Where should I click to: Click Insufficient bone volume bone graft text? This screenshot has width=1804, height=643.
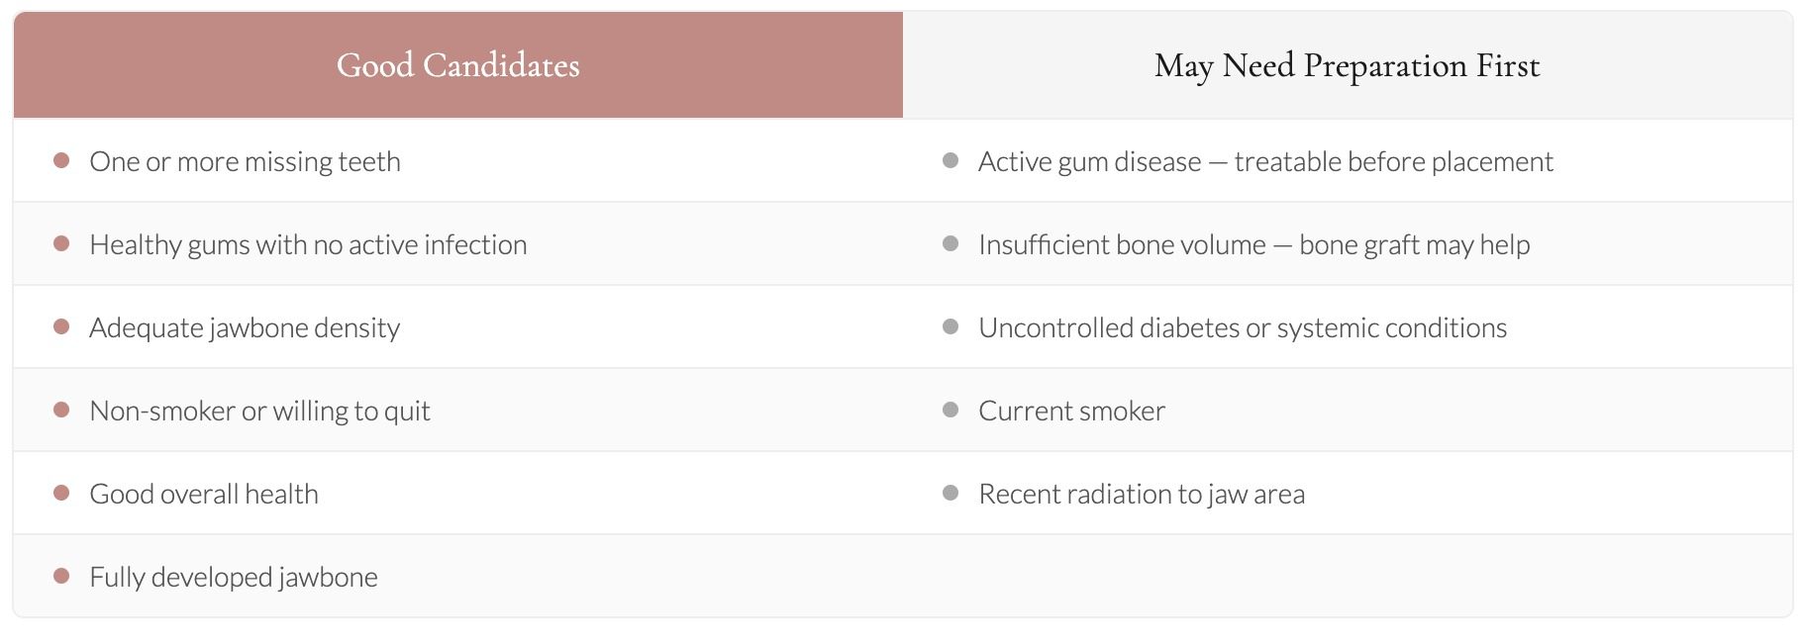(x=1253, y=244)
